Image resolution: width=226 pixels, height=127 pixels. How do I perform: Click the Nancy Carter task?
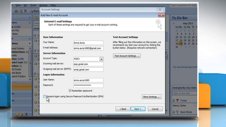coord(179,105)
